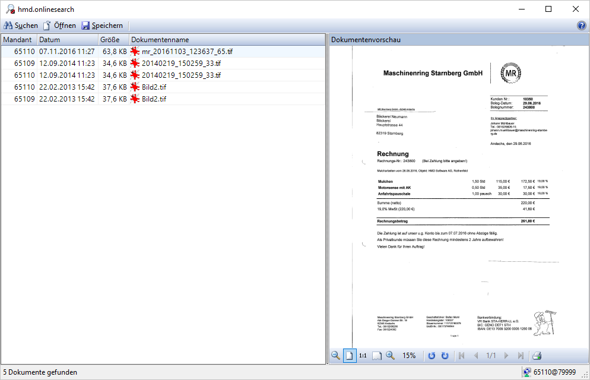Sort the list by the Größe column

tap(110, 39)
